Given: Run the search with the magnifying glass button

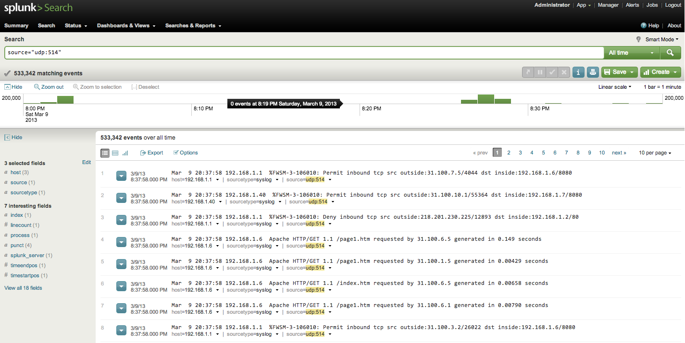Looking at the screenshot, I should click(670, 52).
